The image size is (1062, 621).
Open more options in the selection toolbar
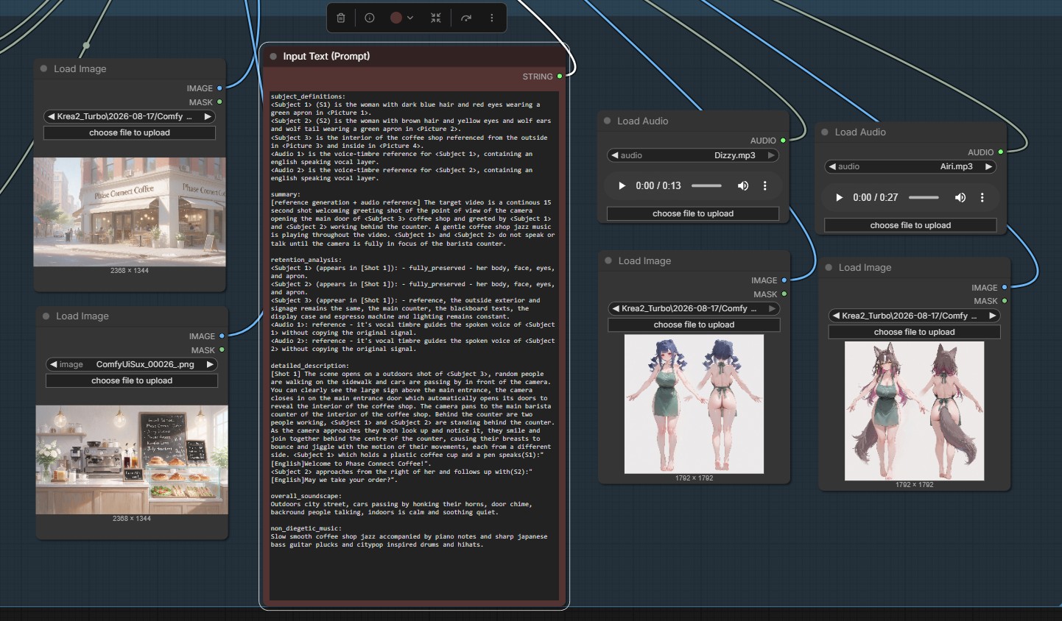pos(492,18)
